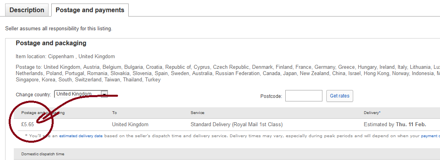Open the estimated delivery date link

(81, 136)
